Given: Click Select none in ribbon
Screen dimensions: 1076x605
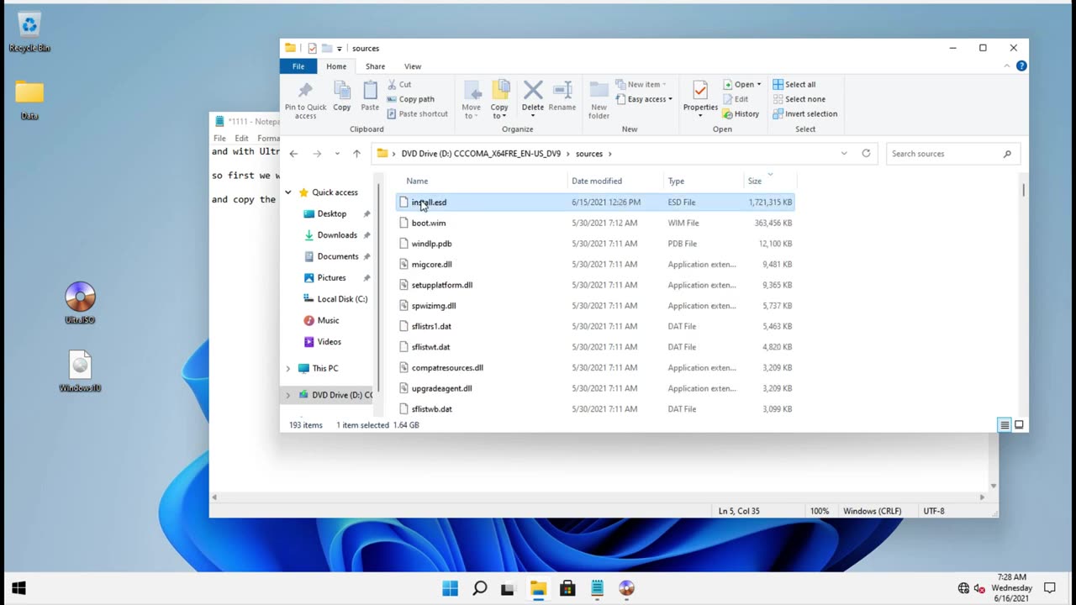Looking at the screenshot, I should [x=799, y=99].
